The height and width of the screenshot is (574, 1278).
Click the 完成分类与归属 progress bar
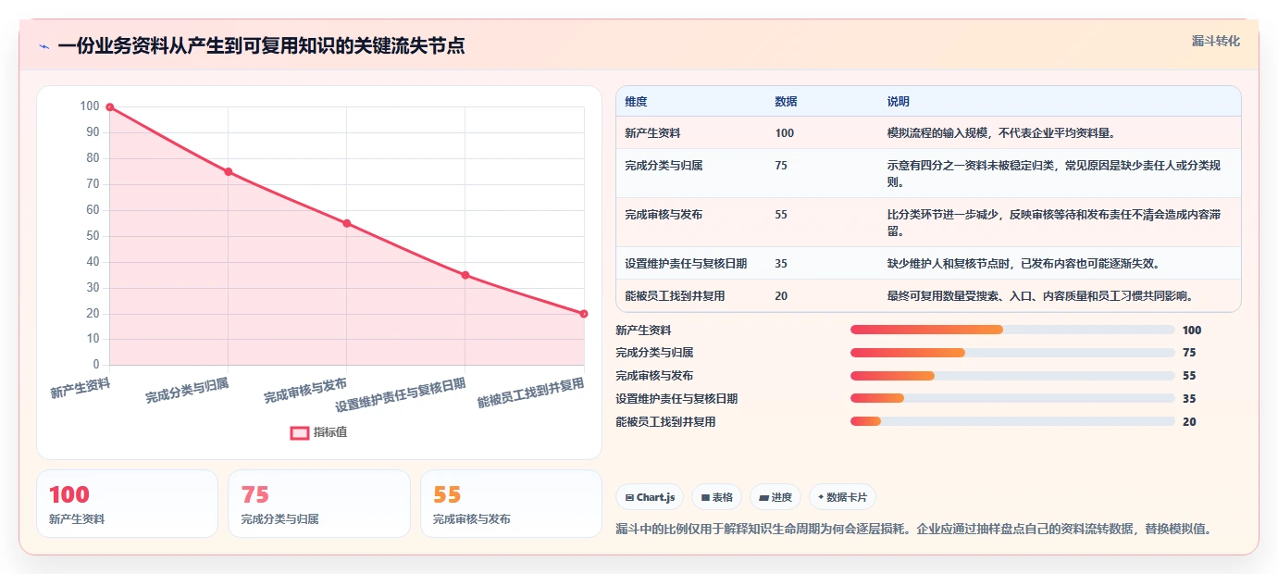(x=1012, y=353)
